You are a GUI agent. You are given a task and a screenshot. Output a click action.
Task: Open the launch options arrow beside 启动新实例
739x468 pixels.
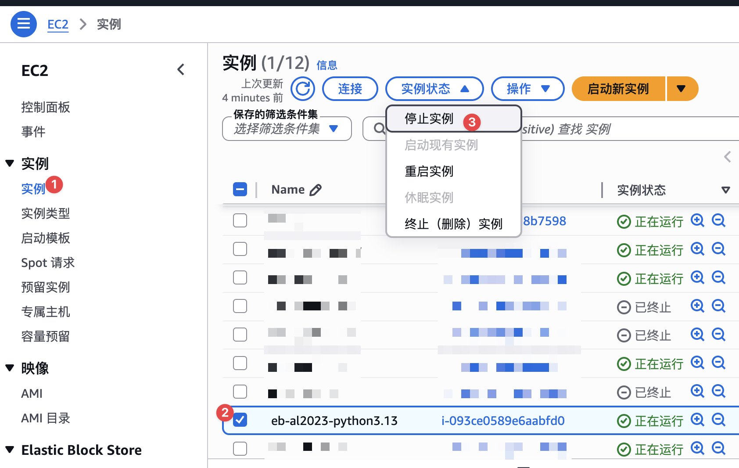tap(682, 89)
